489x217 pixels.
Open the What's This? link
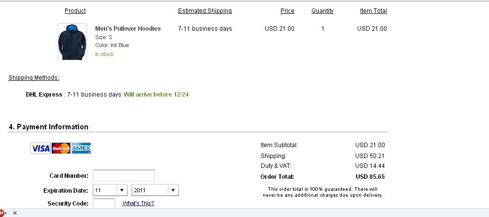tap(138, 203)
